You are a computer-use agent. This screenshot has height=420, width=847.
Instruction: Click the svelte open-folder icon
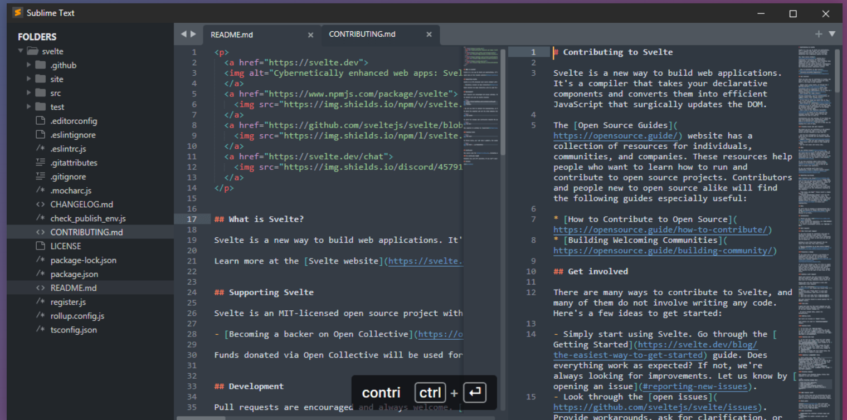click(32, 51)
